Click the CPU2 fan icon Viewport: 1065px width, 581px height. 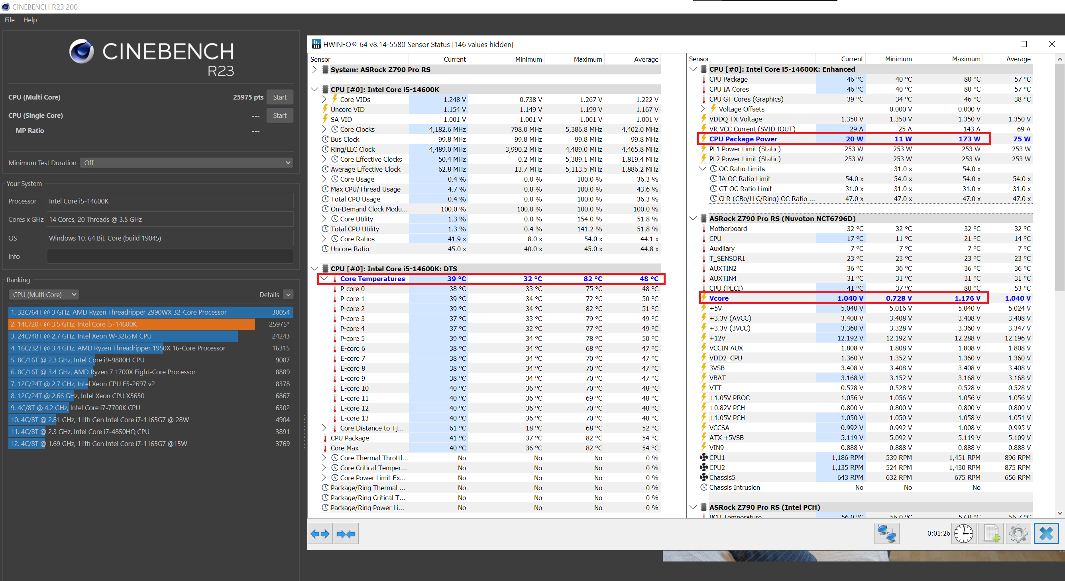[x=703, y=468]
